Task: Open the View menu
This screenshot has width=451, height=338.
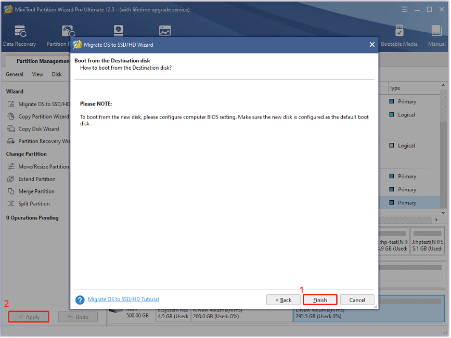Action: point(37,74)
